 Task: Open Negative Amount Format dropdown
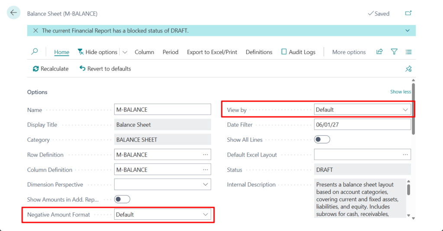(x=162, y=215)
